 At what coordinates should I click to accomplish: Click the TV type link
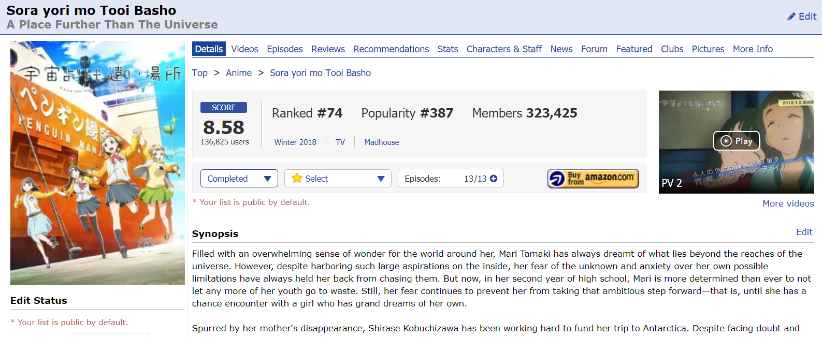point(340,142)
